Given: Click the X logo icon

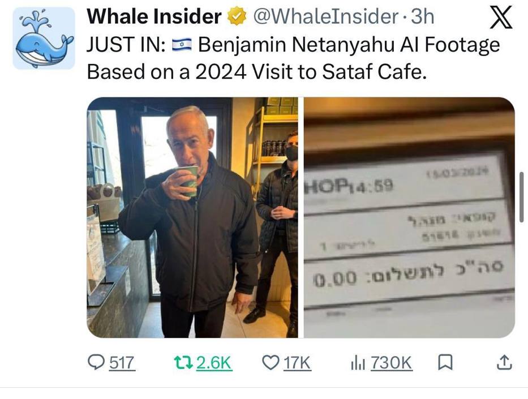Looking at the screenshot, I should tap(501, 17).
